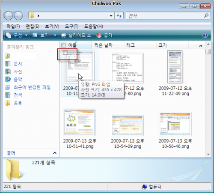Click the 공용 public folder icon
Screen dimensions: 214x193
pyautogui.click(x=8, y=103)
